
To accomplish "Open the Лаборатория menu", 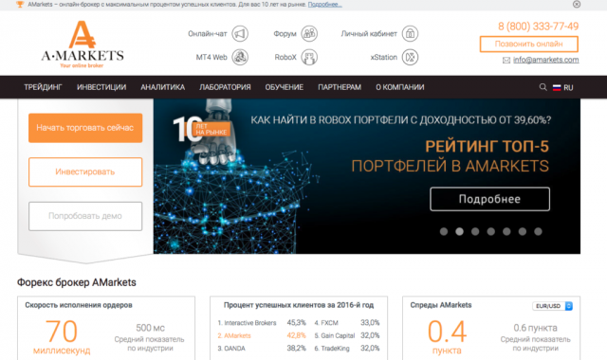I will 225,87.
